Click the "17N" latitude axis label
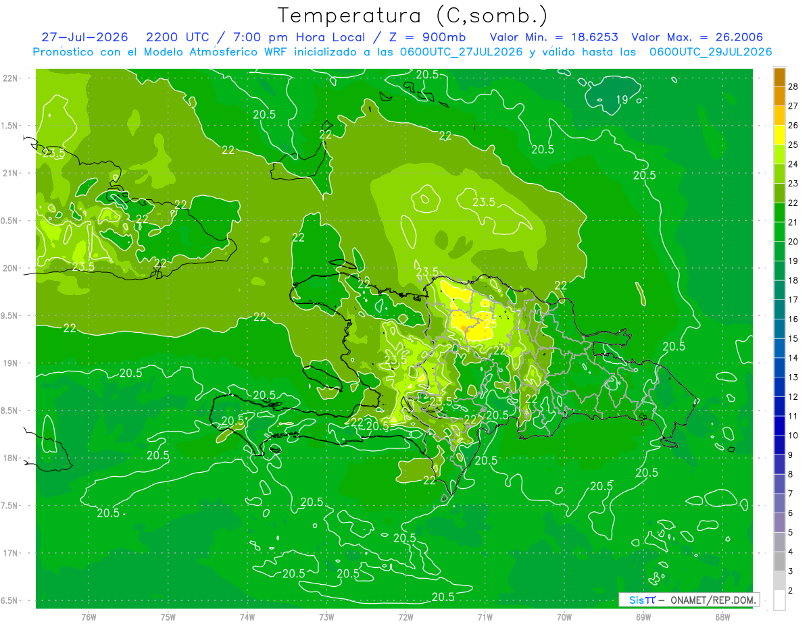 [11, 553]
